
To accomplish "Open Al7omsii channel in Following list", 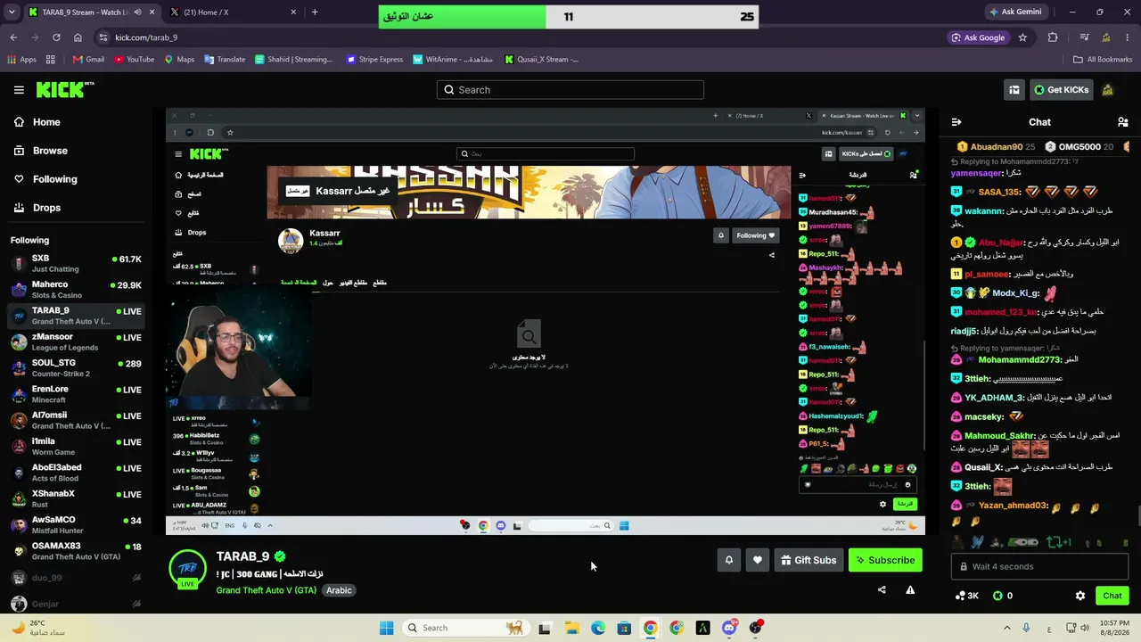I will coord(76,421).
